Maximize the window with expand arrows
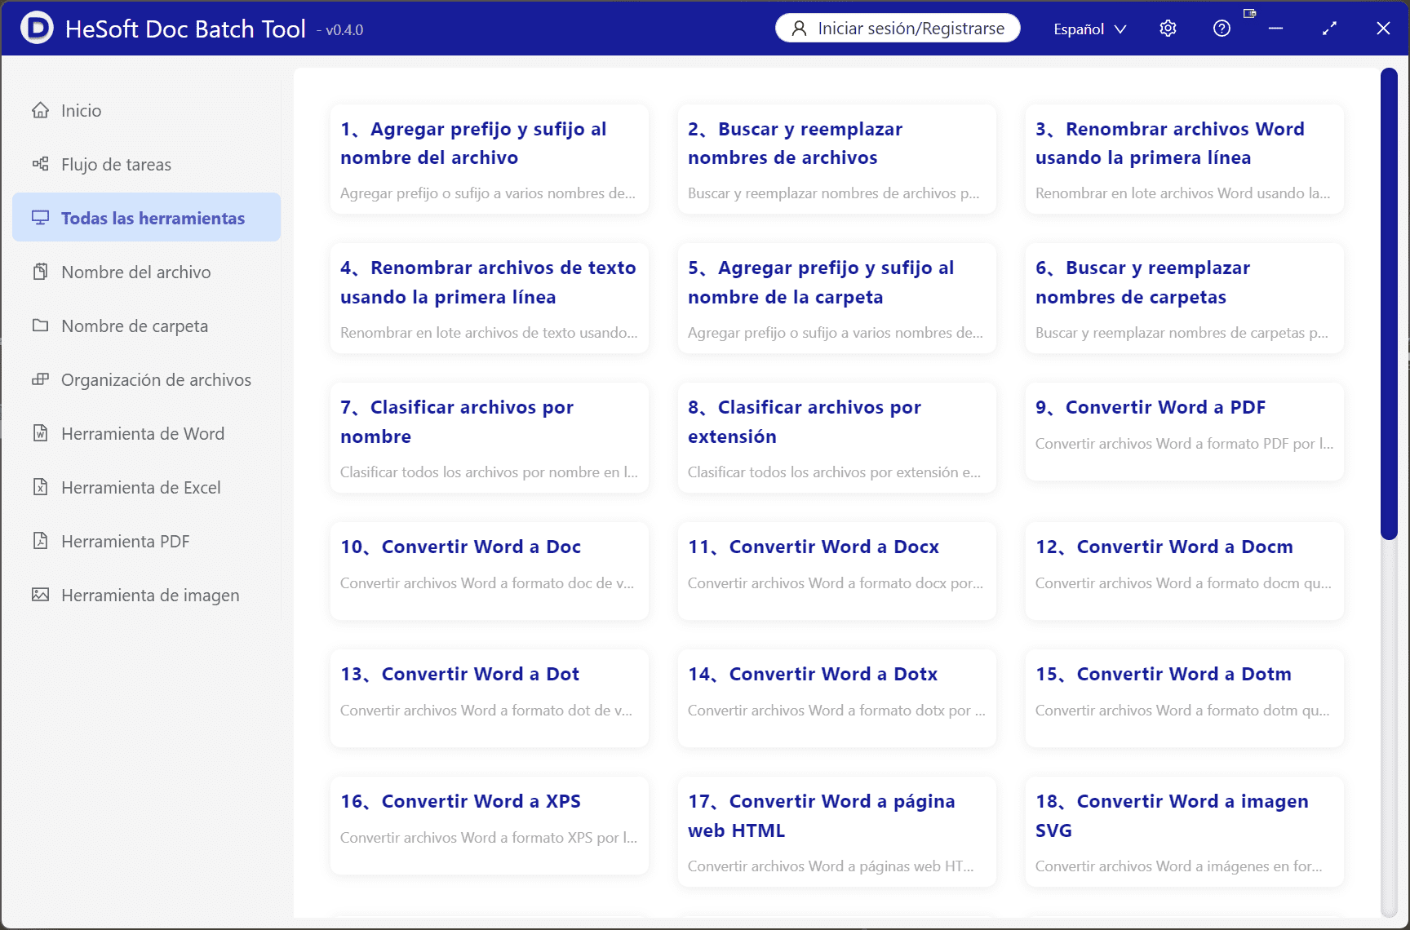1410x930 pixels. click(1329, 29)
